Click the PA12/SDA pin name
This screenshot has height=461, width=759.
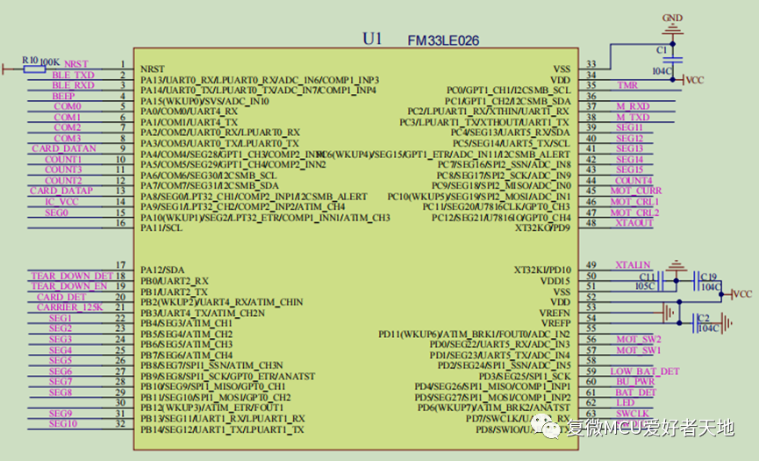click(x=162, y=270)
